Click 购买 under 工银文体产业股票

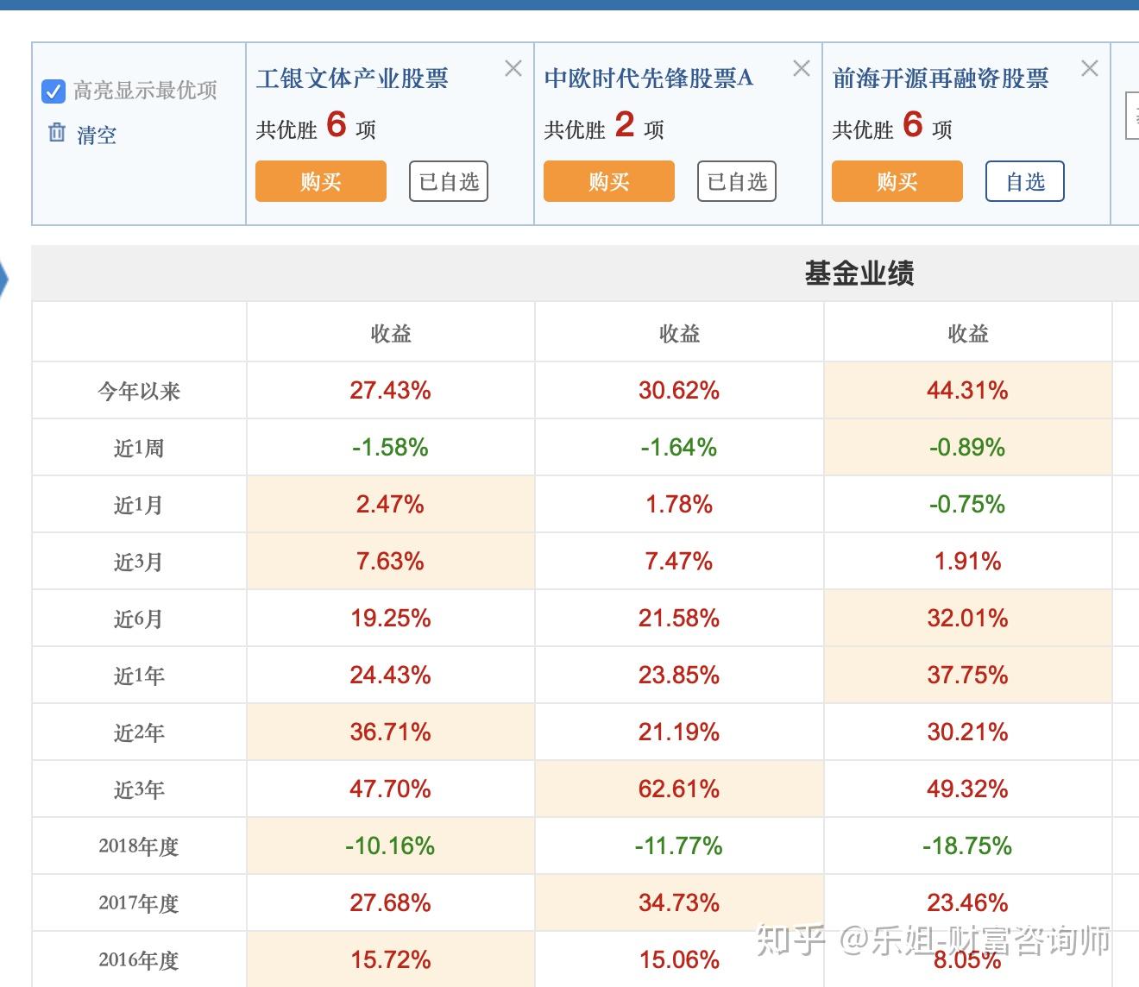pos(321,181)
